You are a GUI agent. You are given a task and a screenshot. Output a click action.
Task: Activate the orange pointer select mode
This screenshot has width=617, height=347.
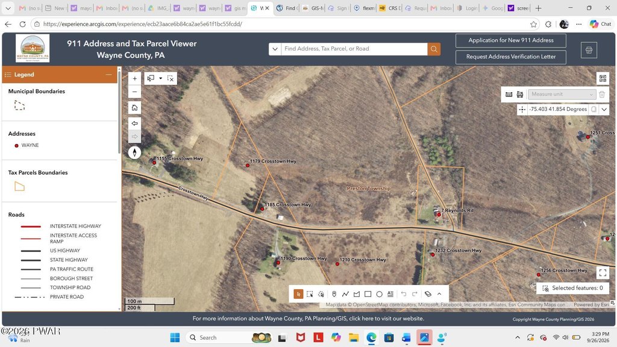pyautogui.click(x=298, y=294)
